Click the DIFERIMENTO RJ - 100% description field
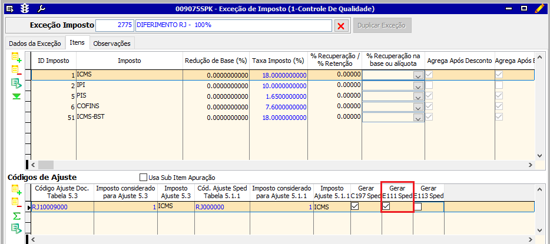This screenshot has width=550, height=244. 233,25
